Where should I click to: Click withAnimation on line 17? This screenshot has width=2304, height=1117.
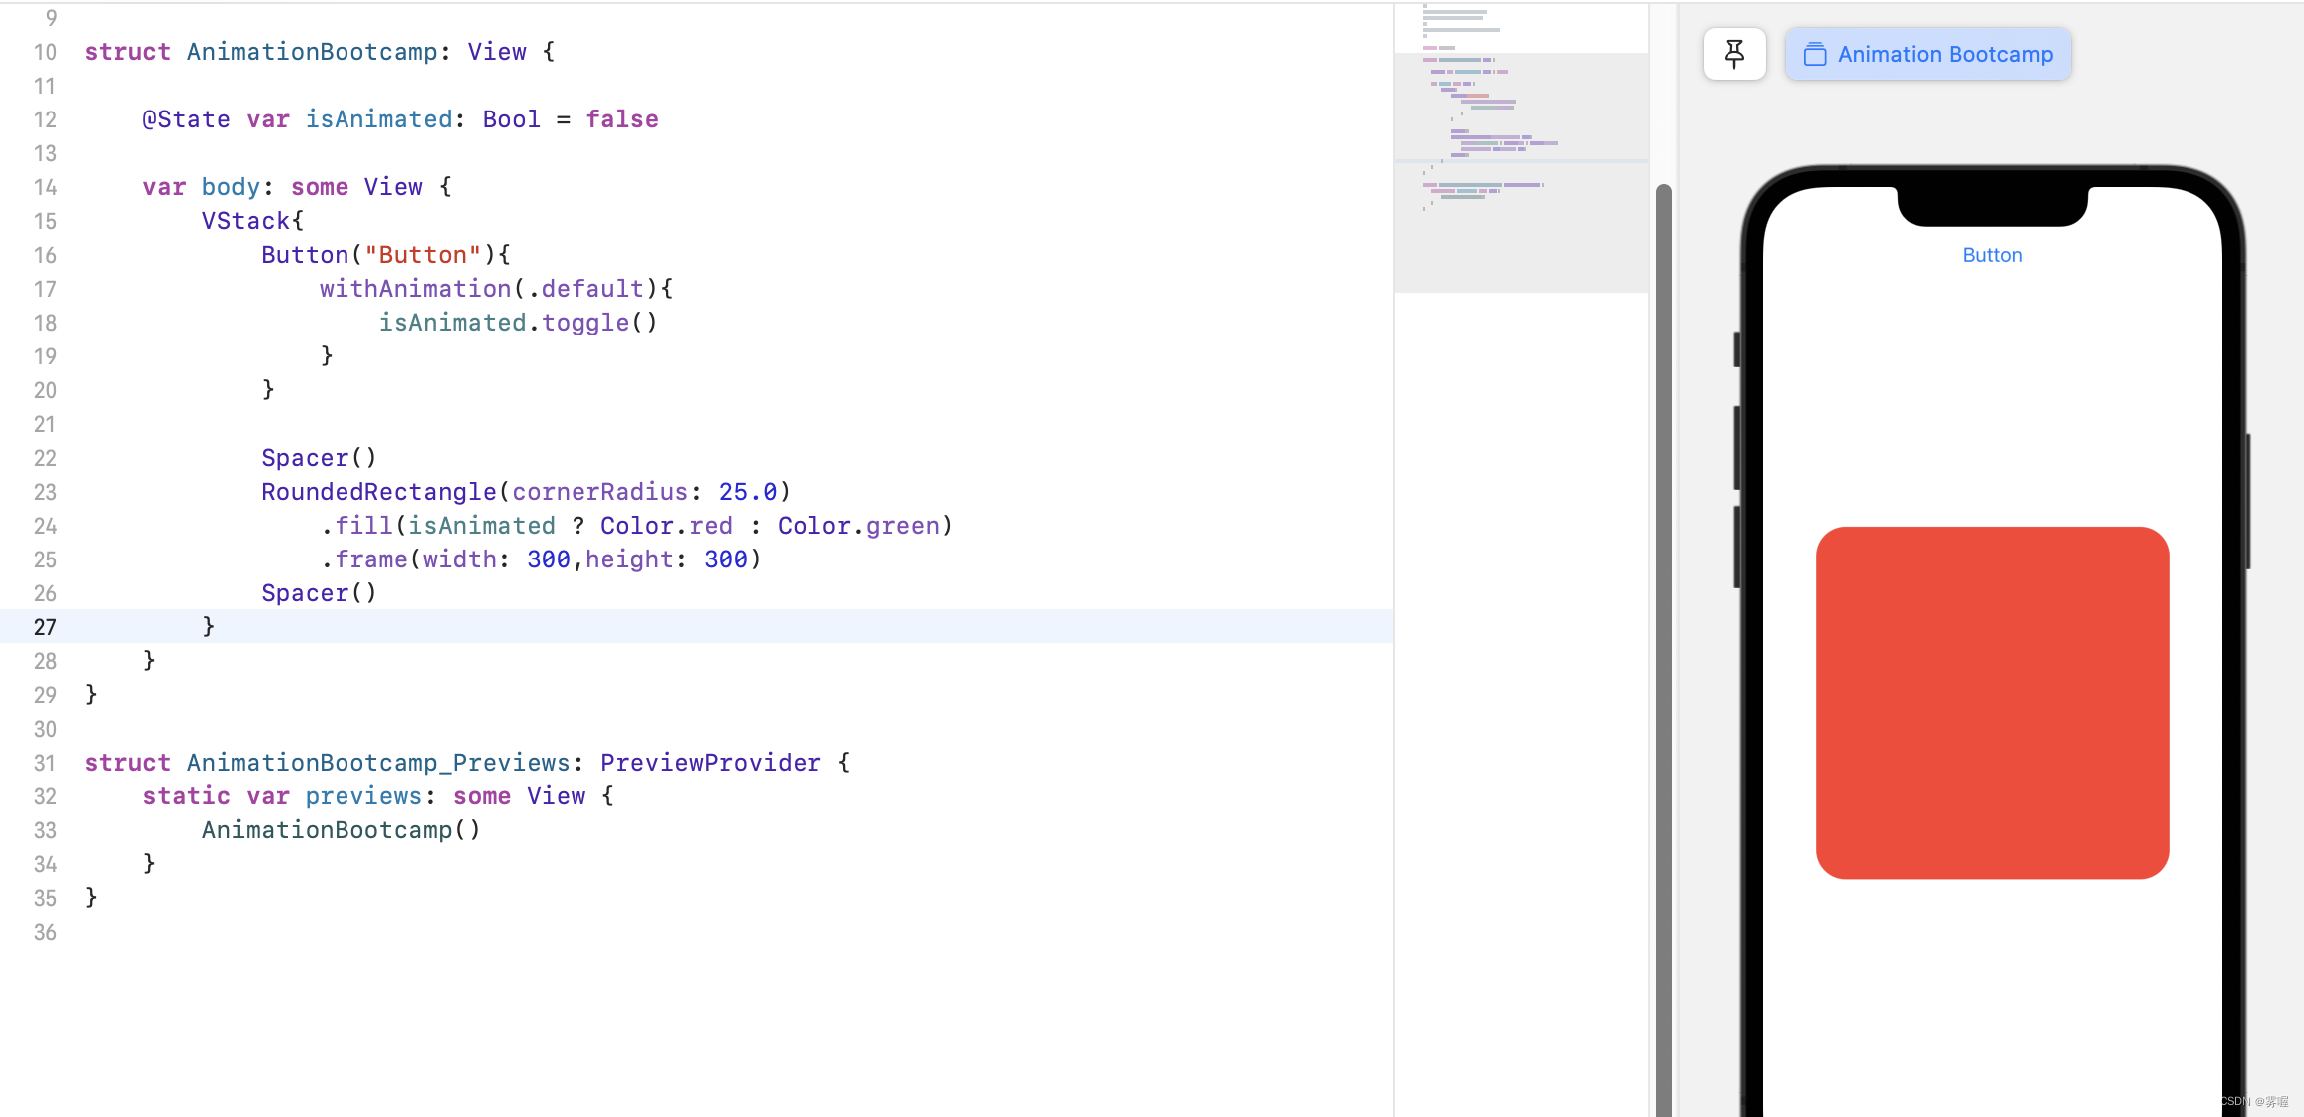pos(414,289)
